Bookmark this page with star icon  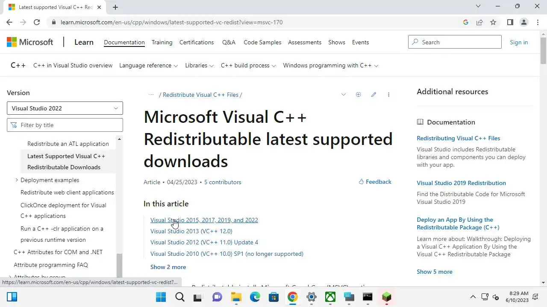point(493,22)
